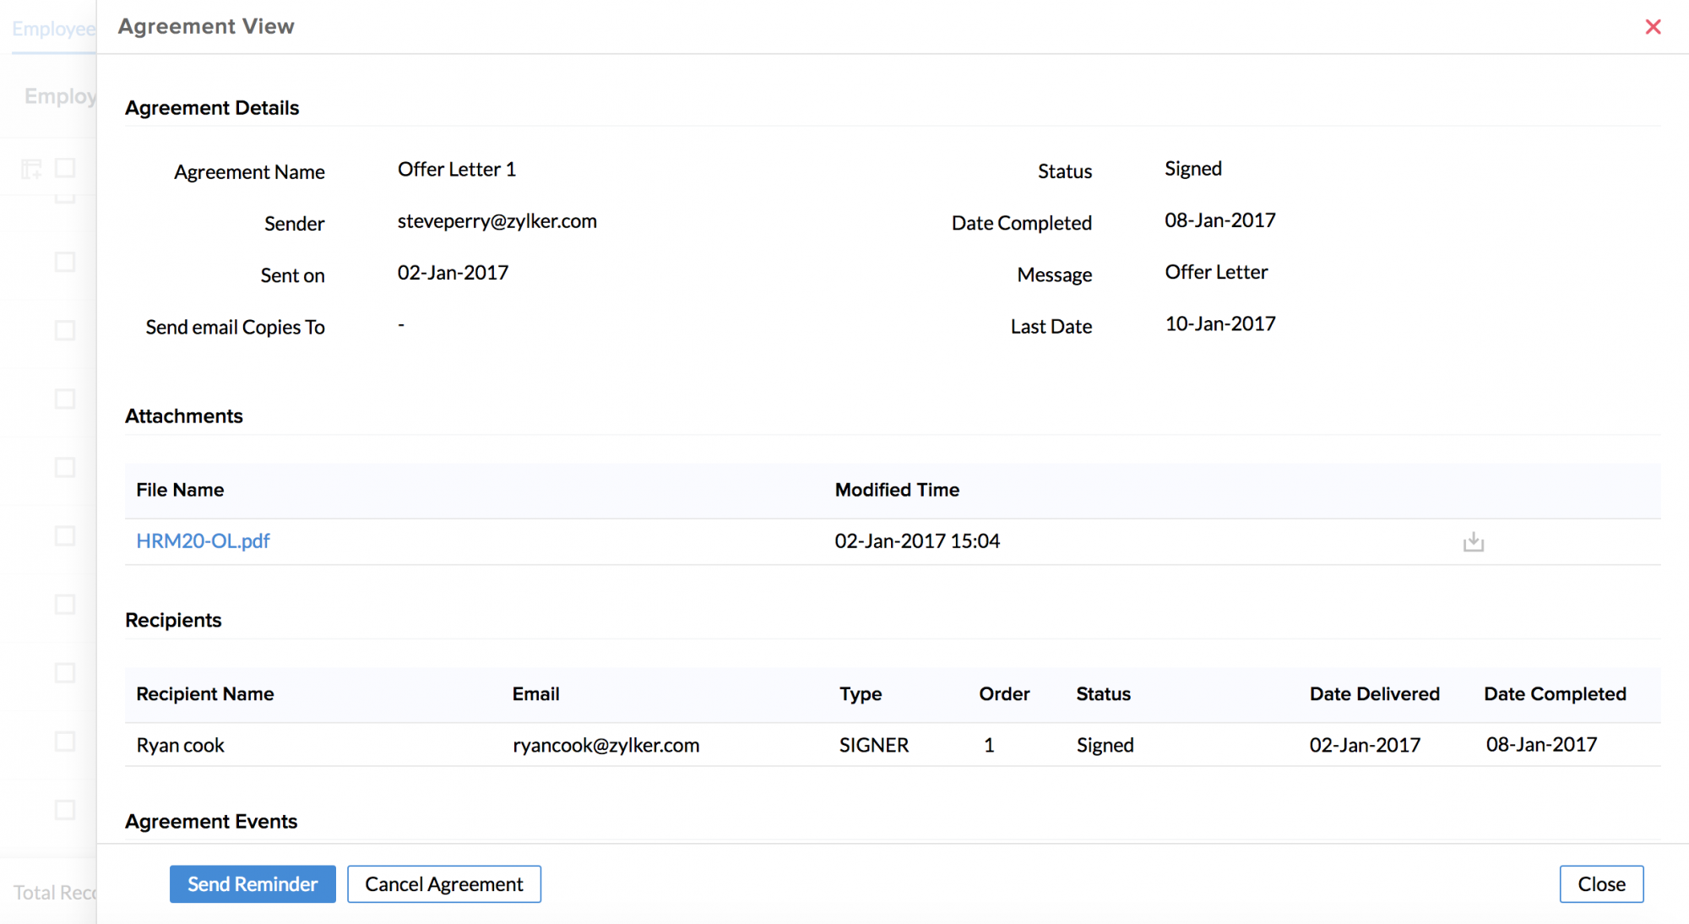Click the Type column header in Recipients

pyautogui.click(x=860, y=693)
